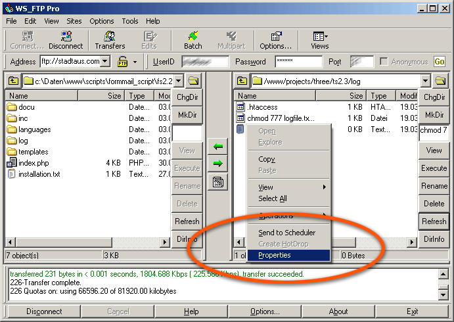
Task: Click the UserID input field
Action: tap(205, 62)
